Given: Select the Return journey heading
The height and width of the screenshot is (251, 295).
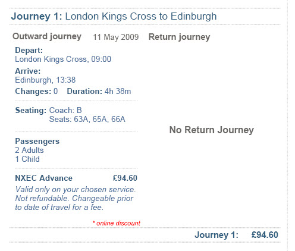Looking at the screenshot, I should coord(179,37).
